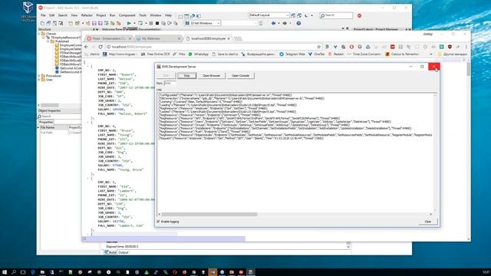Image resolution: width=491 pixels, height=276 pixels.
Task: Reload the browser page
Action: click(x=101, y=47)
